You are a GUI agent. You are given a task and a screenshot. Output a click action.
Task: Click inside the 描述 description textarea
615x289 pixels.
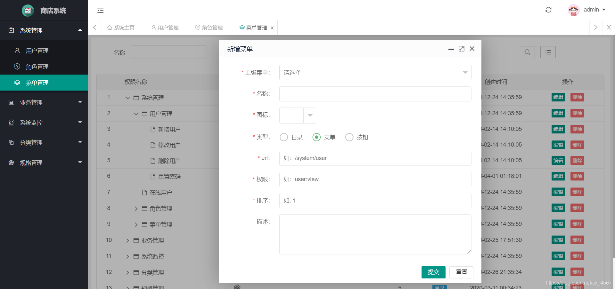(375, 234)
